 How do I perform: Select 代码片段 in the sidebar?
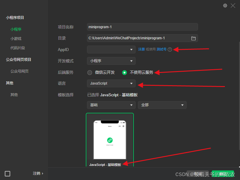click(x=18, y=48)
